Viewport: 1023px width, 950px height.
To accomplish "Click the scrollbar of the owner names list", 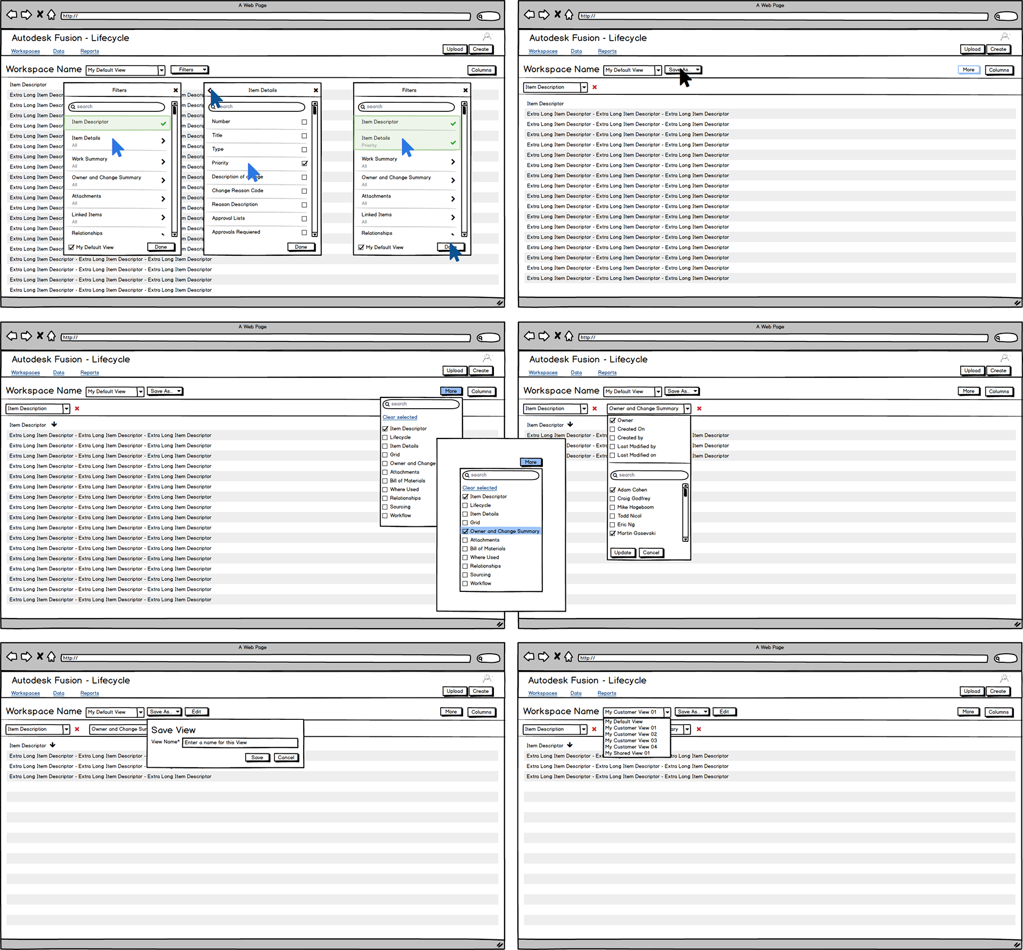I will [685, 511].
